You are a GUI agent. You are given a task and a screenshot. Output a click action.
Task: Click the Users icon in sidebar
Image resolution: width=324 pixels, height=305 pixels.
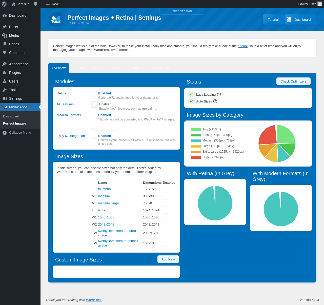5,81
